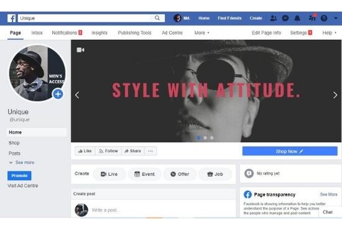Select the second cover slide dot
Screen dimensions: 342x230
(205, 138)
